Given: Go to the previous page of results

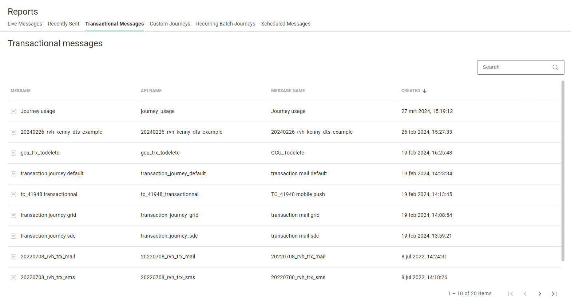Looking at the screenshot, I should point(525,294).
